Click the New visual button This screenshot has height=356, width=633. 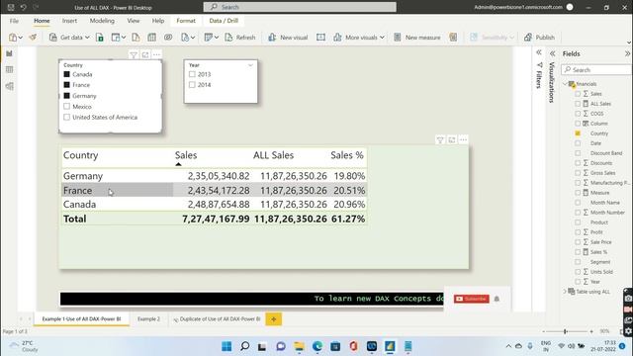tap(288, 38)
